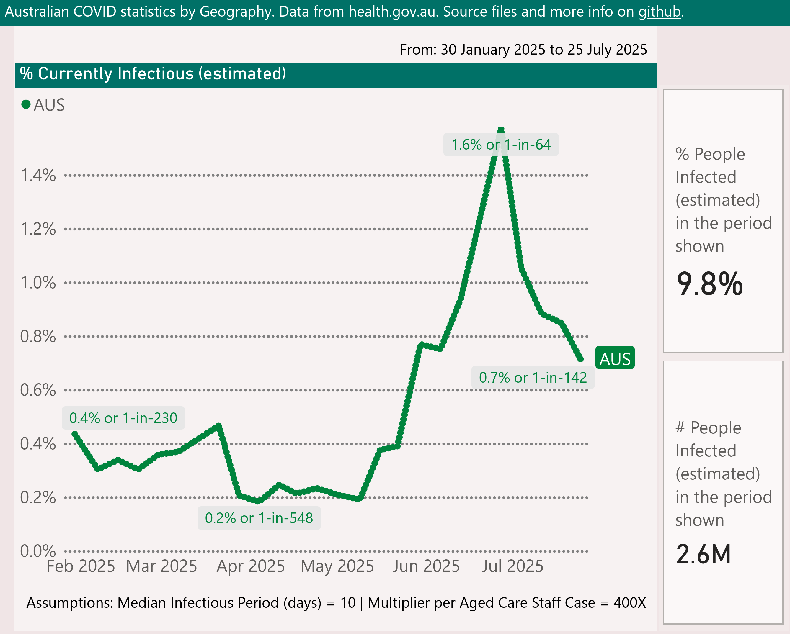Viewport: 790px width, 634px height.
Task: Click the Assumptions footnote text
Action: click(x=336, y=603)
